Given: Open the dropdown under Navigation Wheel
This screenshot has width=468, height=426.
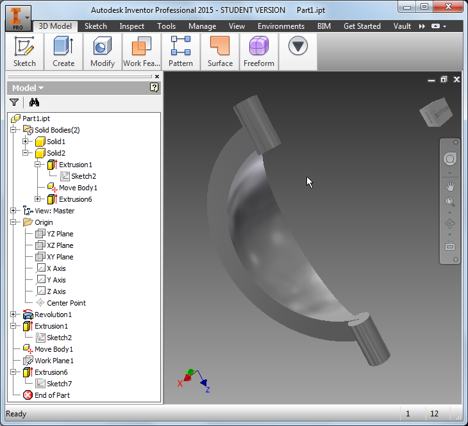Looking at the screenshot, I should point(450,174).
